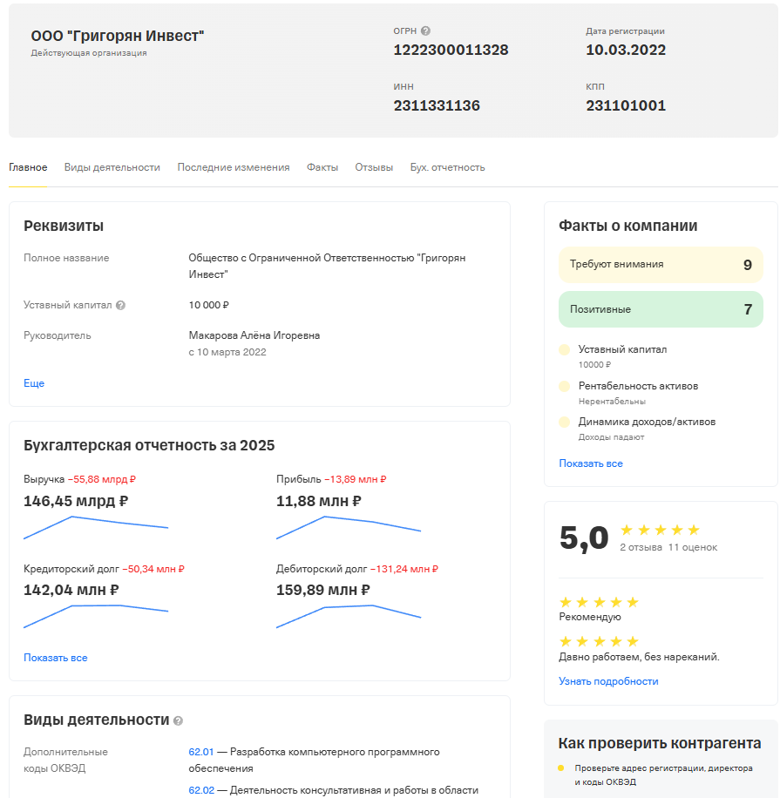
Task: Click the ОГРН number 1222300011328
Action: (x=451, y=50)
